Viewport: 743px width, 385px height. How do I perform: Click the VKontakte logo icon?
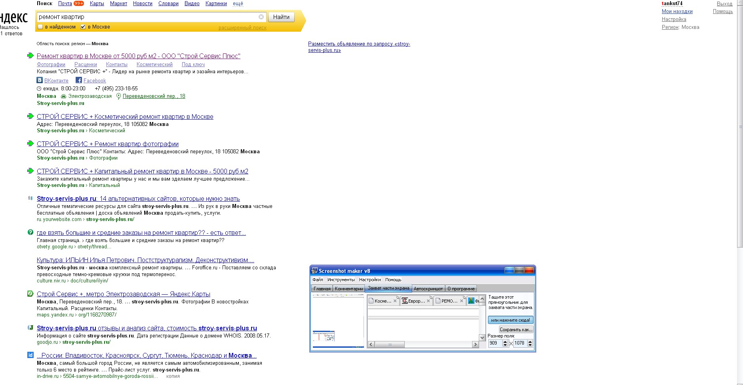pyautogui.click(x=40, y=80)
